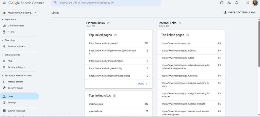Open external row marketingseo.in/ with 747 links
This screenshot has height=117, width=260.
tap(119, 43)
